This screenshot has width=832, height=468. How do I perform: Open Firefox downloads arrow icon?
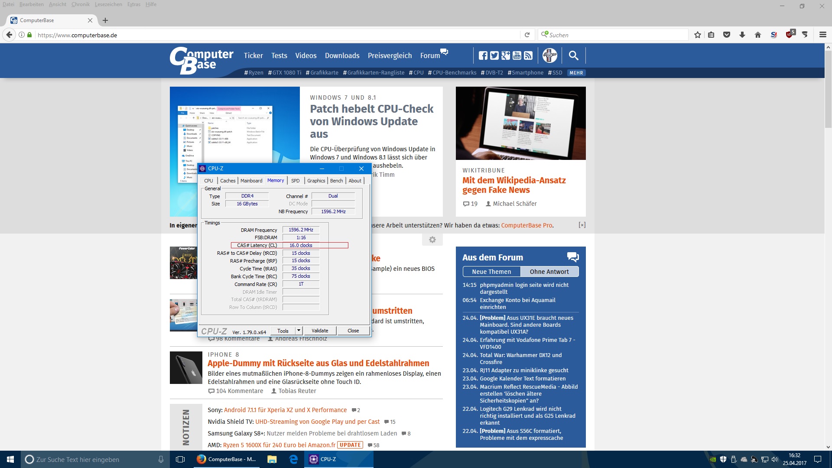coord(742,35)
